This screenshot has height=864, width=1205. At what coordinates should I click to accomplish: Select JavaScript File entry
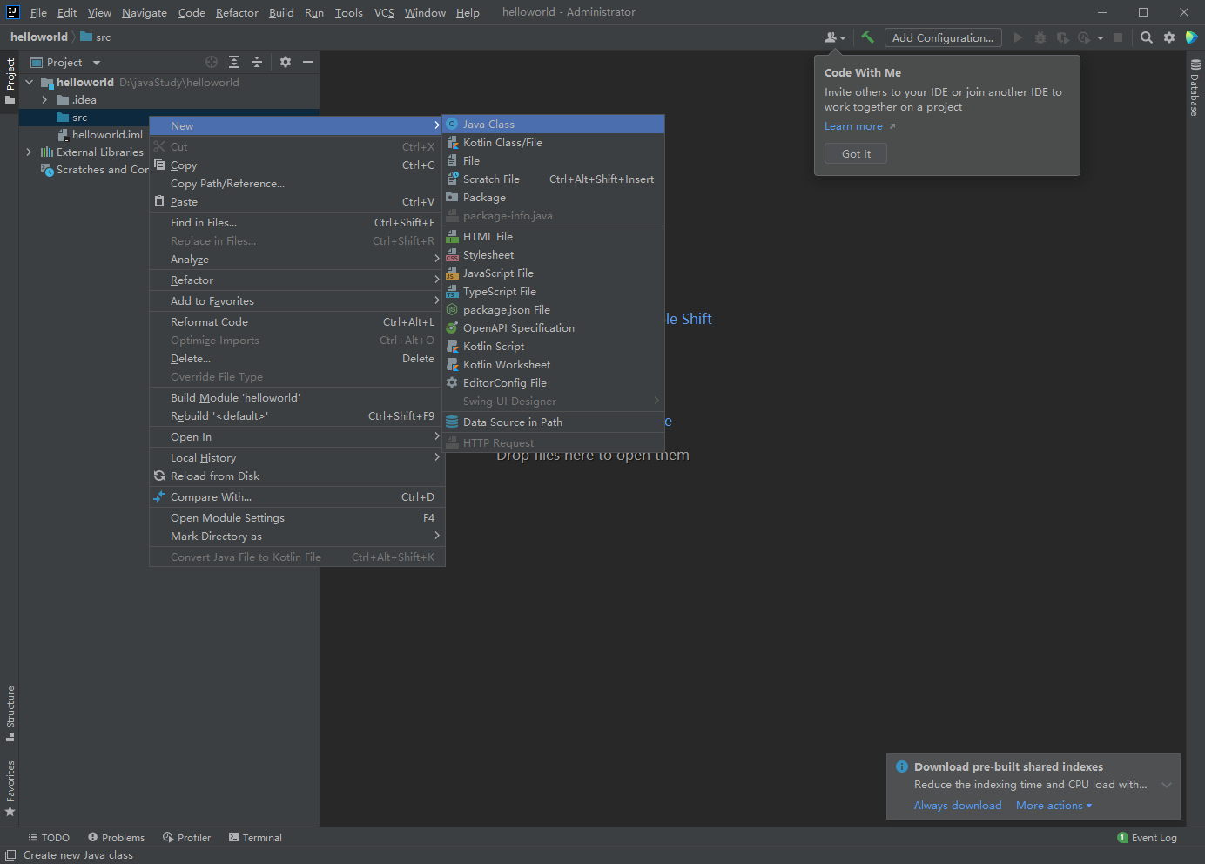554,273
